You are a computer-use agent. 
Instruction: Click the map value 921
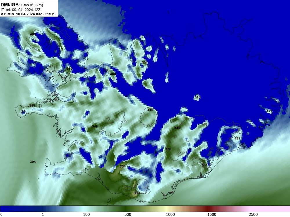(x=137, y=193)
